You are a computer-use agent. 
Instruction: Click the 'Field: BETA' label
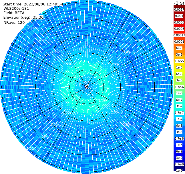pyautogui.click(x=14, y=13)
